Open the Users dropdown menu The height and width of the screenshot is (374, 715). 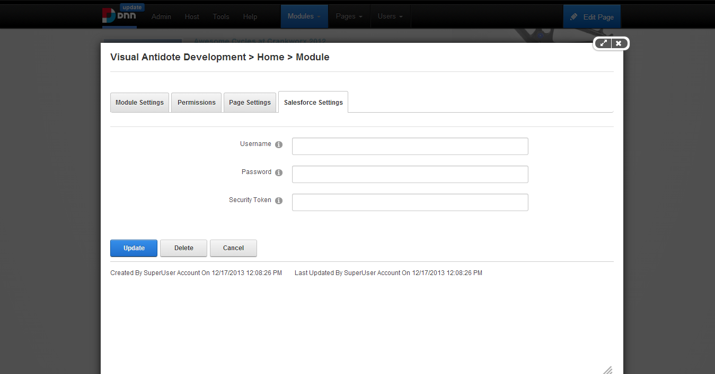coord(390,16)
